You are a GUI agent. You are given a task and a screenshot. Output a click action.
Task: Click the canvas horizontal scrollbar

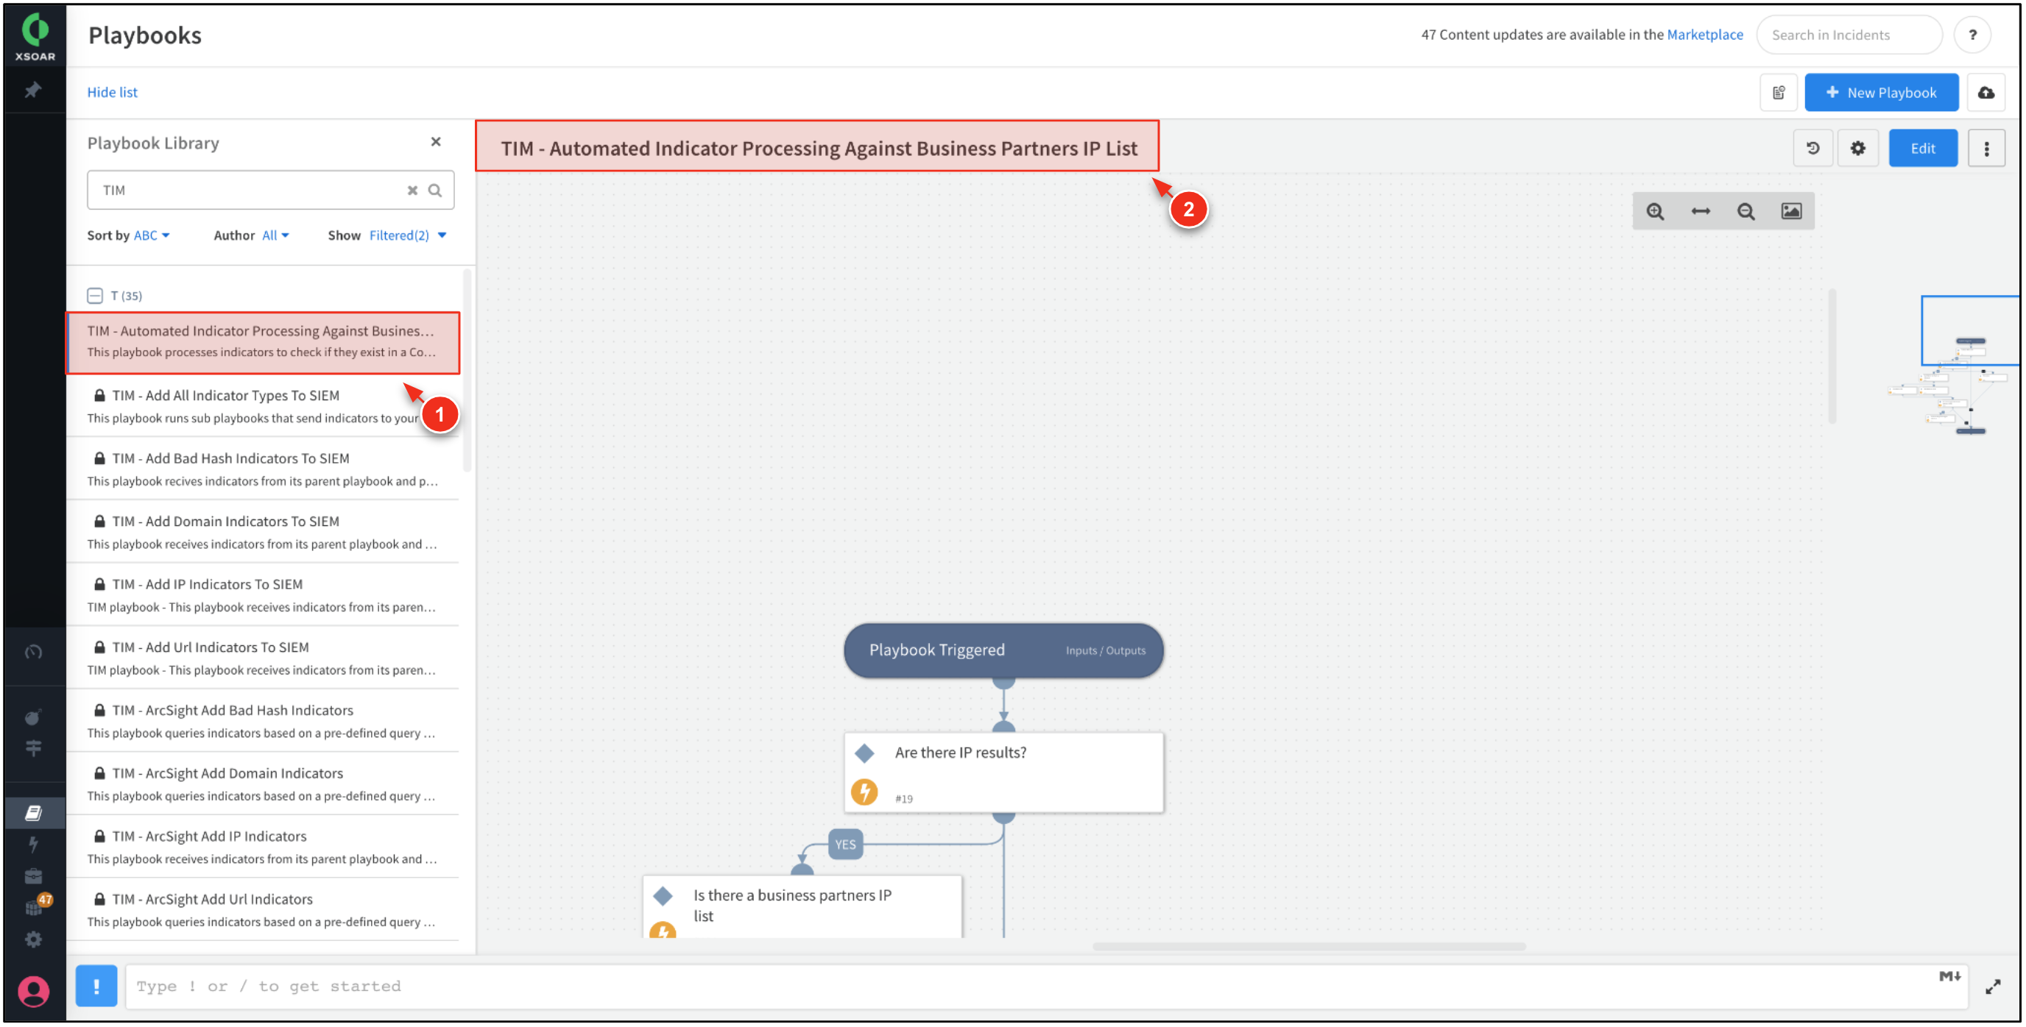(1309, 946)
